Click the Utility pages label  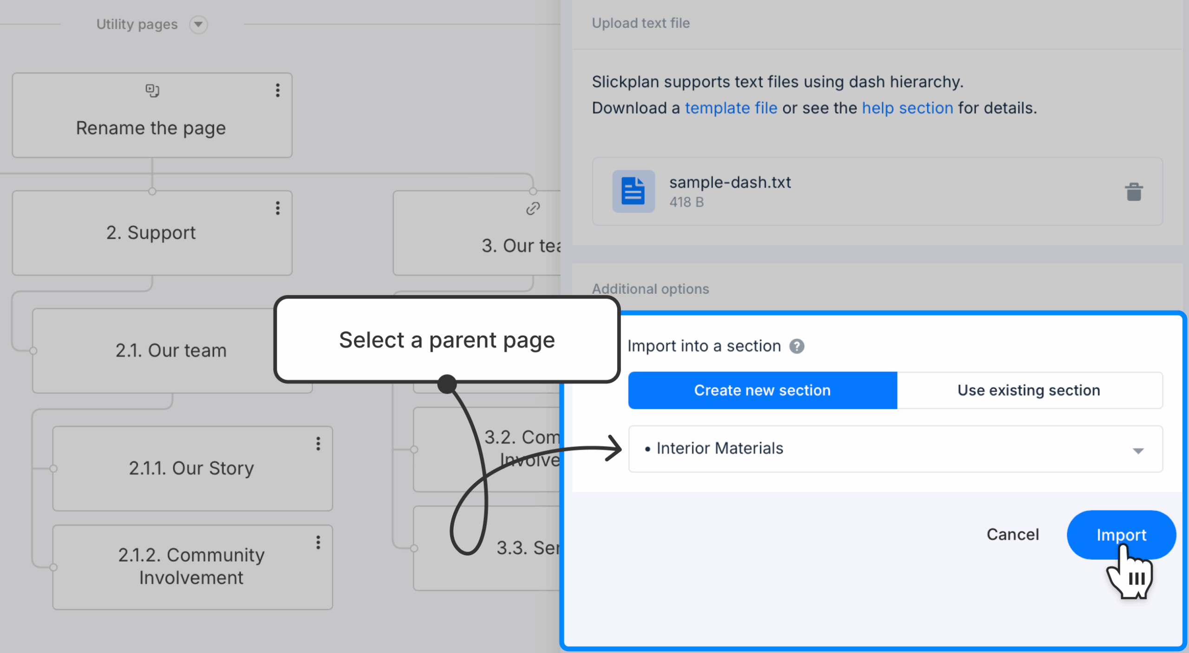point(137,24)
